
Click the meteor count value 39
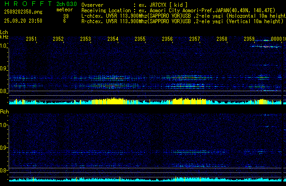pyautogui.click(x=66, y=16)
